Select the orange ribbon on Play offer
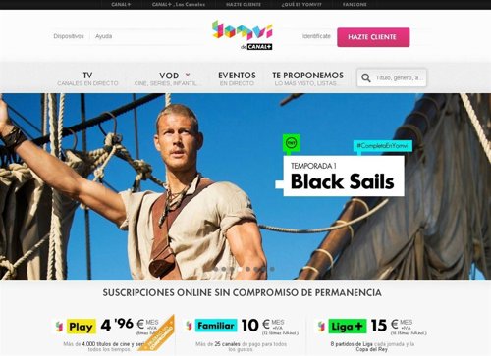Screen dimensions: 491x356 point(158,334)
